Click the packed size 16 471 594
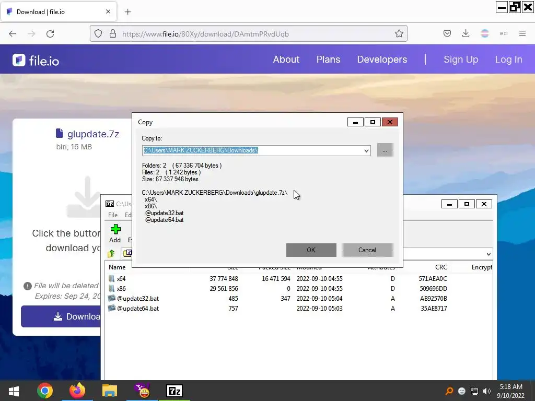This screenshot has height=401, width=535. point(276,279)
